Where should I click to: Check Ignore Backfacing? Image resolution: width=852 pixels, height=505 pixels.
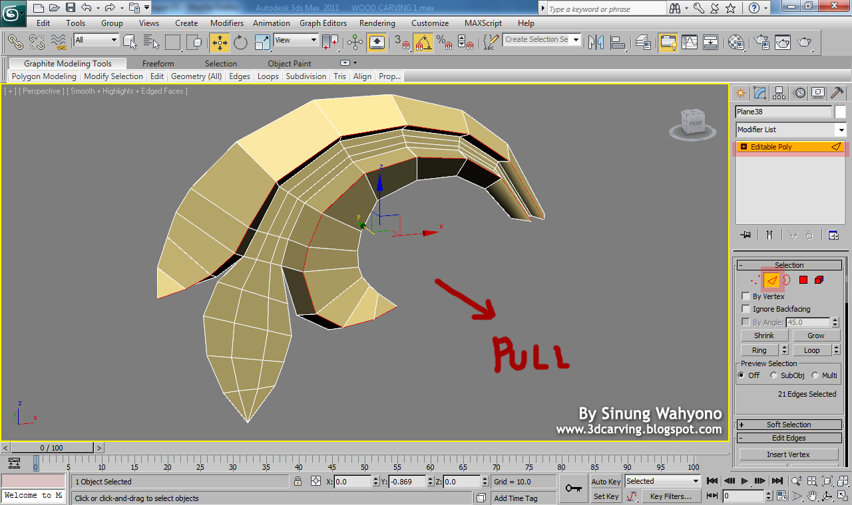click(745, 309)
